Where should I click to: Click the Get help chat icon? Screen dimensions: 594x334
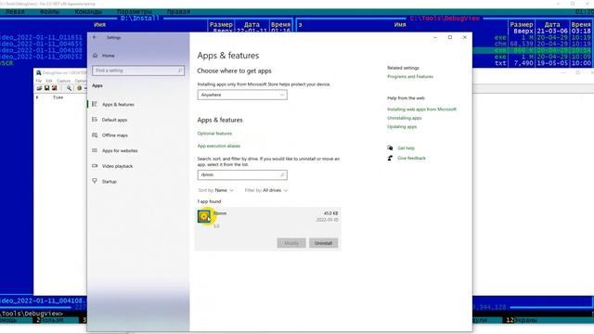tap(390, 148)
